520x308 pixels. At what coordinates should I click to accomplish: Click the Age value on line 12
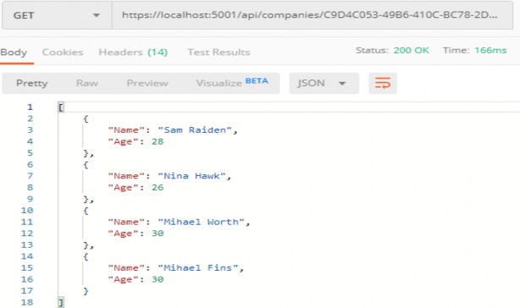[x=158, y=234]
